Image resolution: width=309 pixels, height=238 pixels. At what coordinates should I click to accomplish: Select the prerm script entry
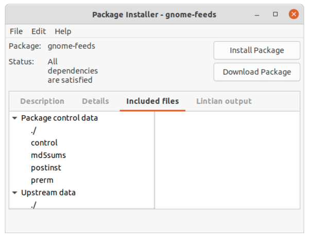coord(42,180)
